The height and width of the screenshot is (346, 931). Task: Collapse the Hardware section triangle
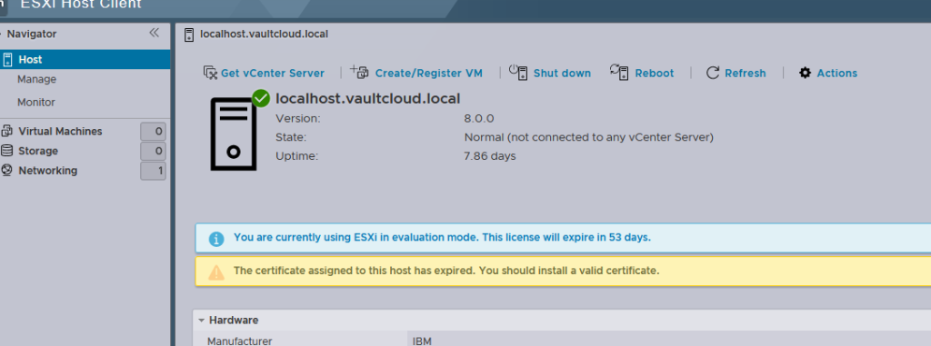[202, 321]
